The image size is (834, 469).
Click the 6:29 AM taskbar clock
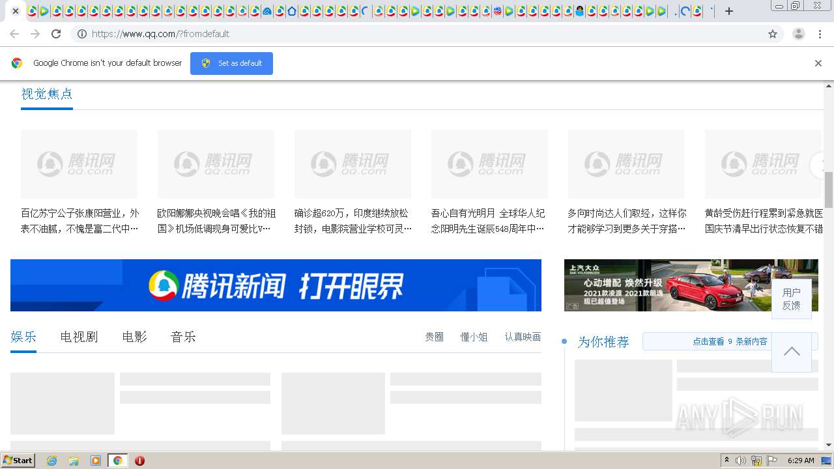(801, 461)
